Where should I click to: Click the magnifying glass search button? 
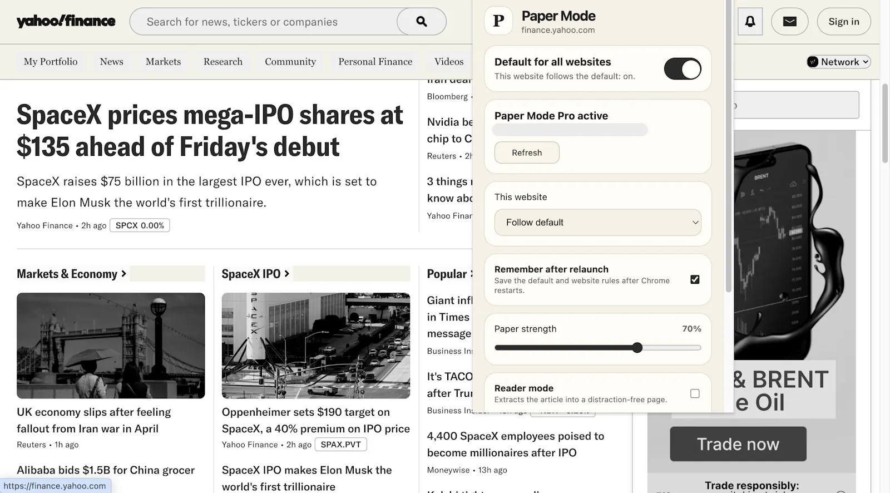pos(422,22)
